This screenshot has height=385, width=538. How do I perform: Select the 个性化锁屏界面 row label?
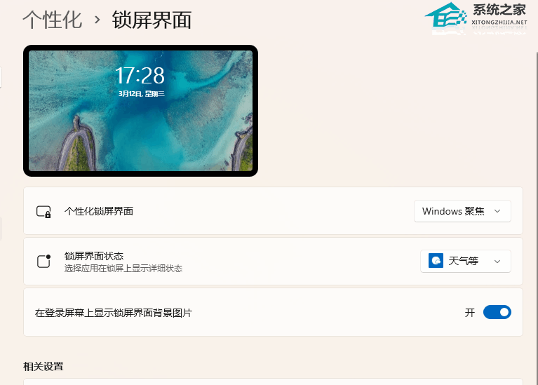99,211
